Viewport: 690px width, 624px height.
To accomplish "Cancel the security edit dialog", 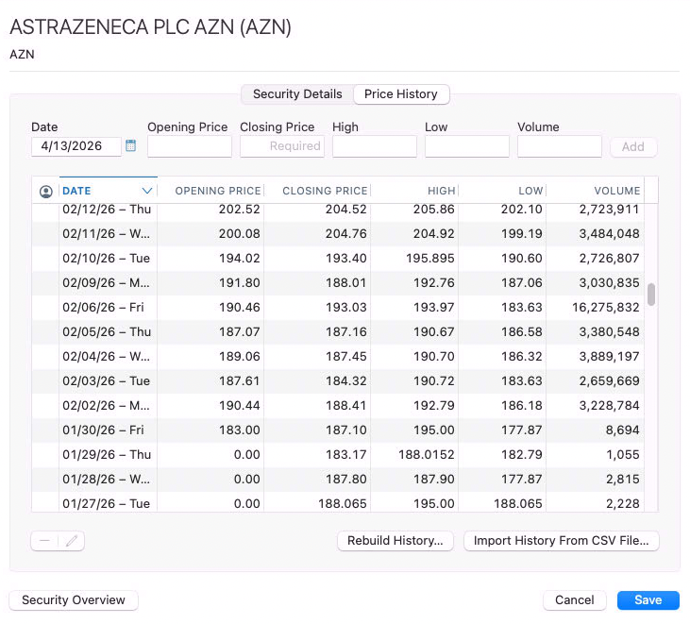I will [x=574, y=600].
